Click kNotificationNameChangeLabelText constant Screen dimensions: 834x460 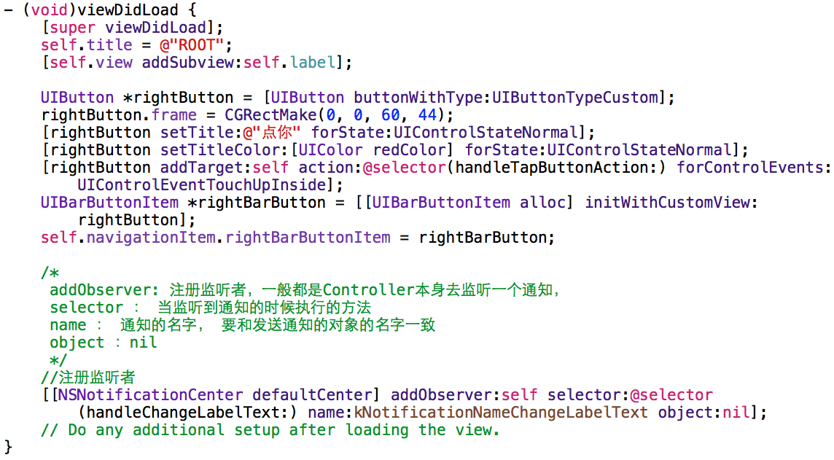point(502,413)
